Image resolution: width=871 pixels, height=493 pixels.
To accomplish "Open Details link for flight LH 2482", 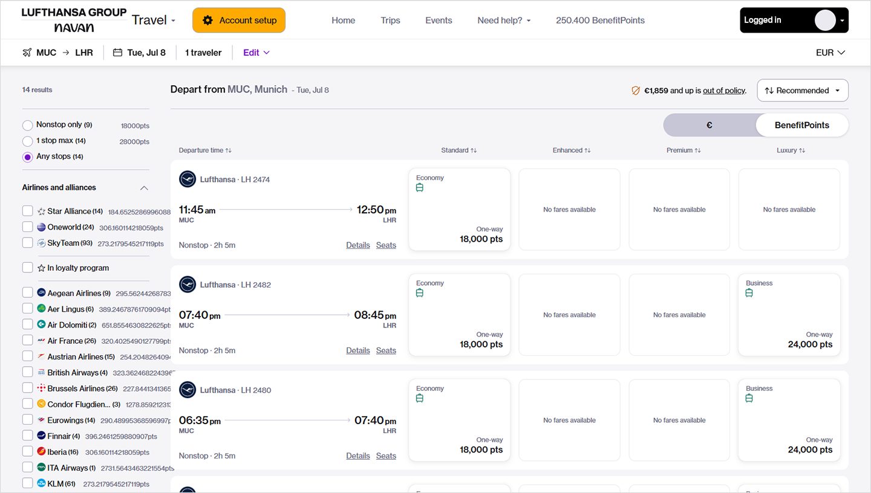I will pos(357,350).
